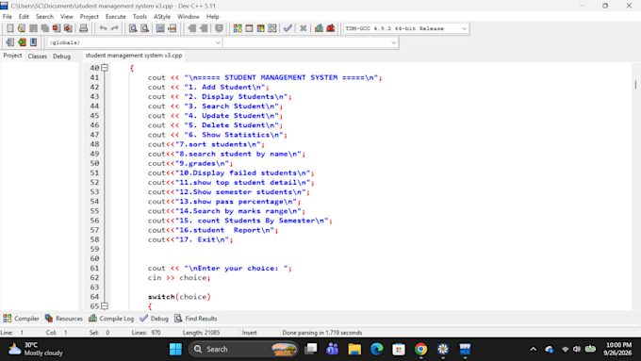Click the Goto Bookmarks blue icon
641x361 pixels.
pyautogui.click(x=33, y=42)
